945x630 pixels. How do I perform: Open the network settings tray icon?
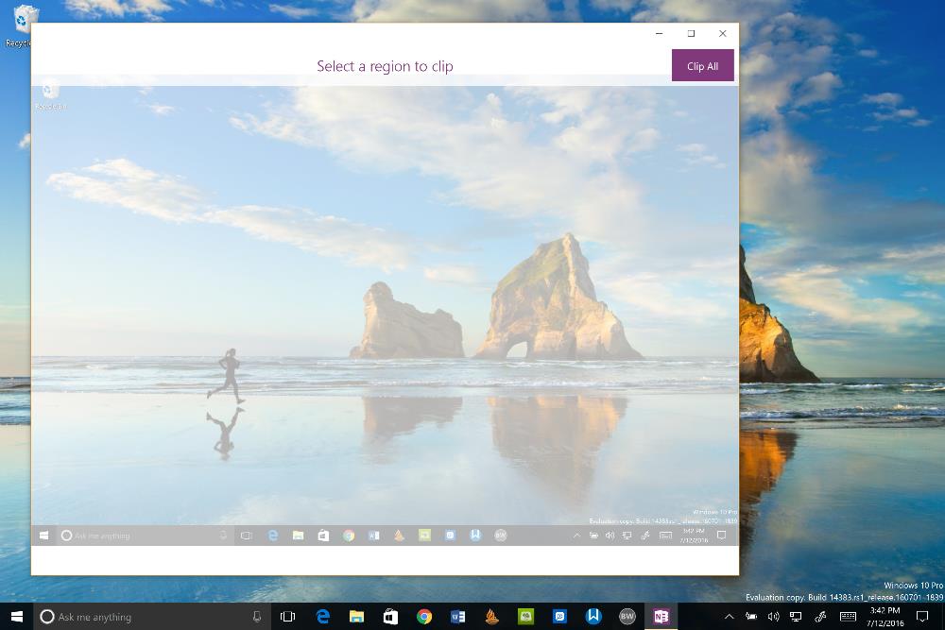coord(795,616)
